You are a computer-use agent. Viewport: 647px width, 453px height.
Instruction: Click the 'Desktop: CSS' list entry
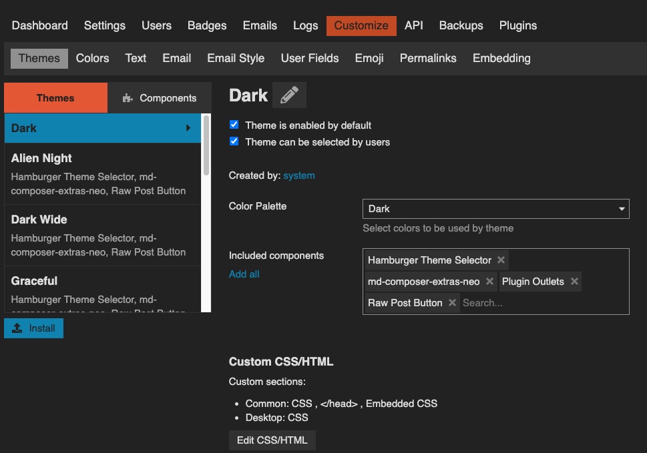(277, 418)
